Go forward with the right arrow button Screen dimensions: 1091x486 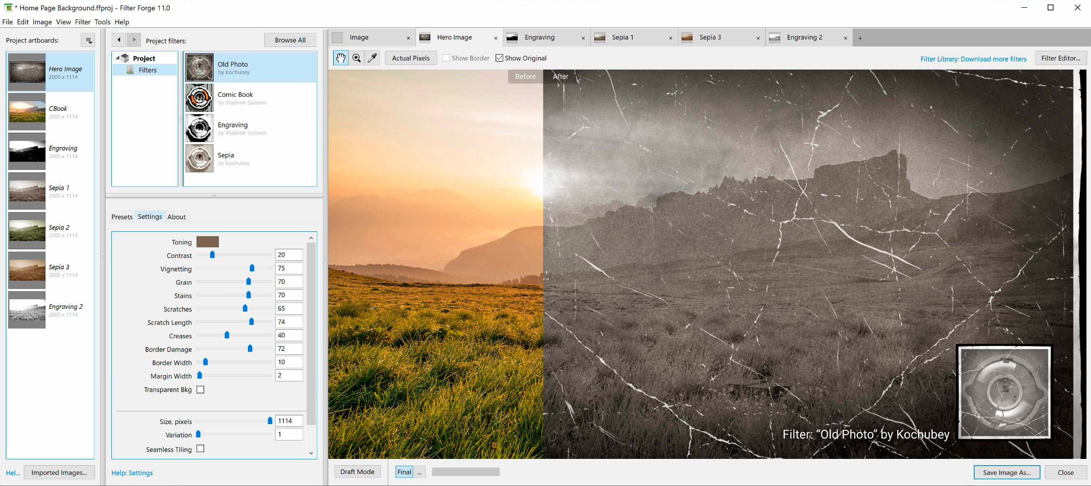[134, 40]
